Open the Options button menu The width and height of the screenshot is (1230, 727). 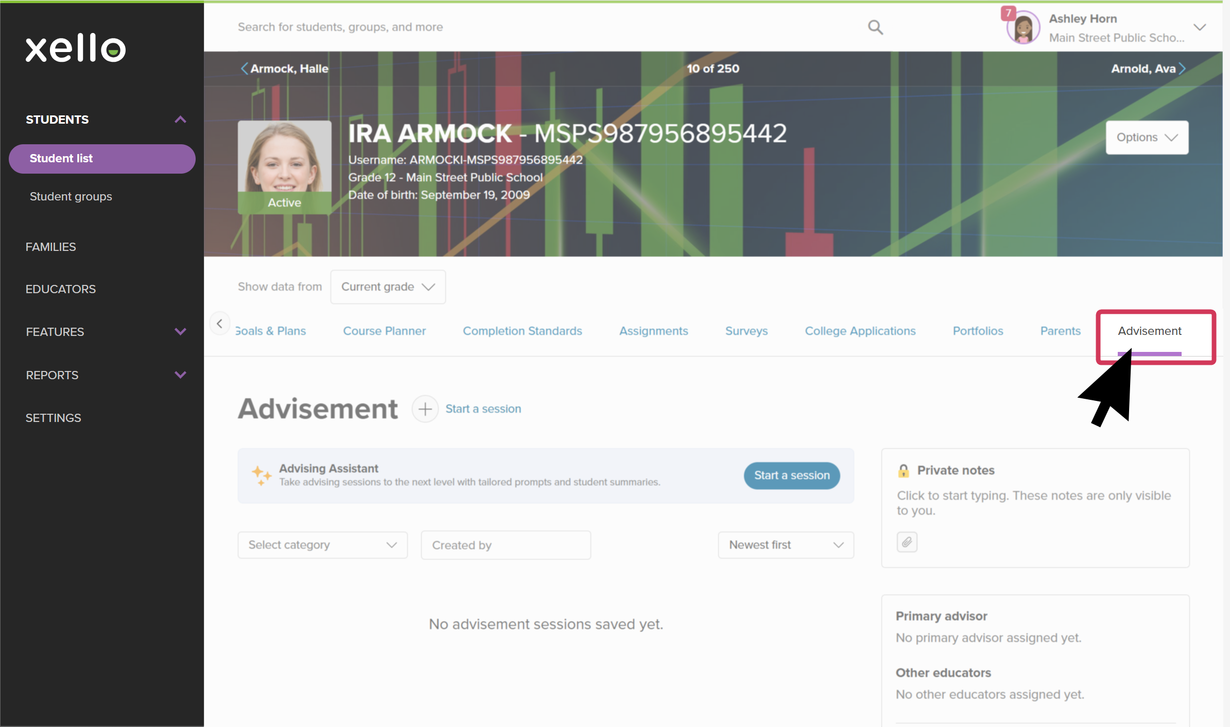[x=1147, y=138]
